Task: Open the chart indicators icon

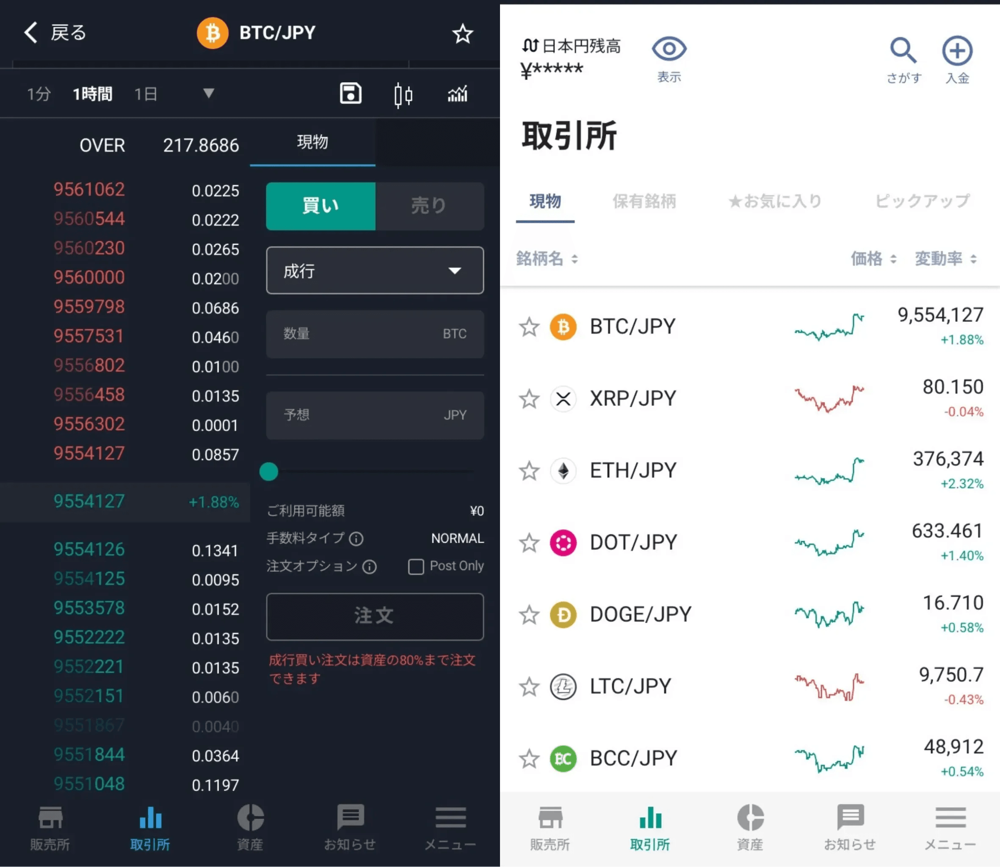Action: (458, 94)
